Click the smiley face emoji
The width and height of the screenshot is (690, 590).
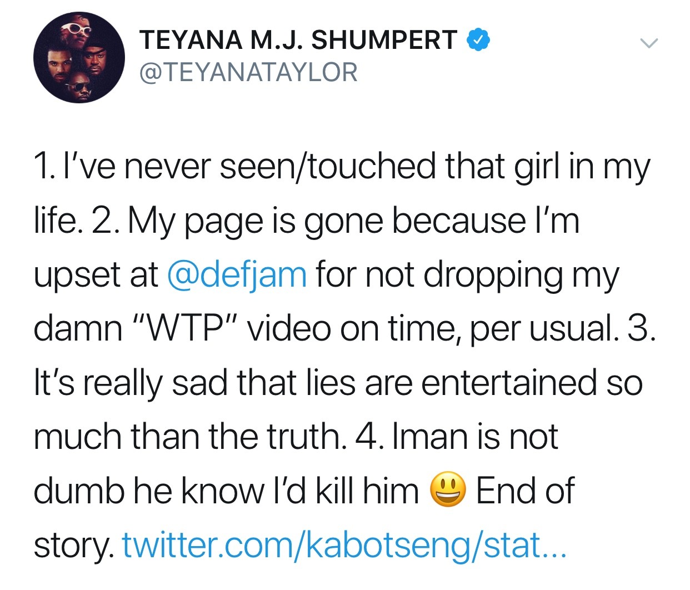click(x=448, y=490)
